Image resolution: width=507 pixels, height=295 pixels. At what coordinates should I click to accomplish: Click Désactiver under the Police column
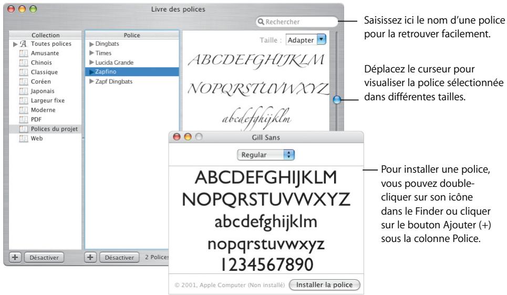[x=119, y=258]
